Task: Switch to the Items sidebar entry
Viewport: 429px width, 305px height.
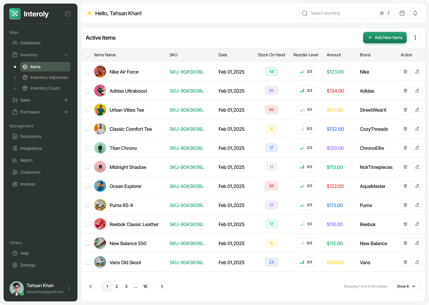Action: 36,67
